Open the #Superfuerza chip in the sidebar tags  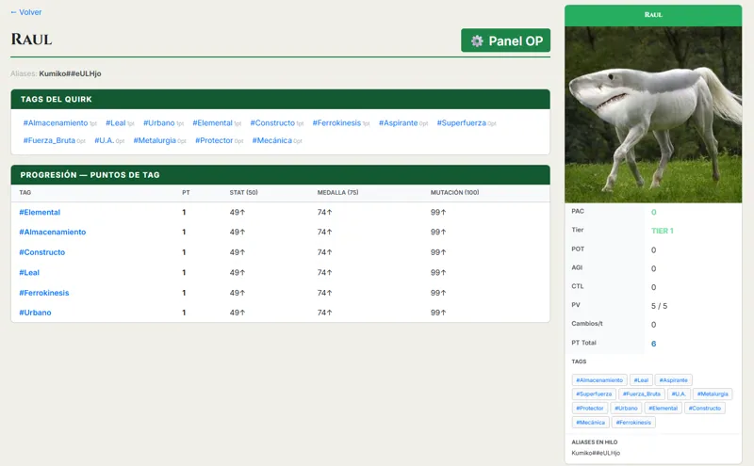(594, 394)
